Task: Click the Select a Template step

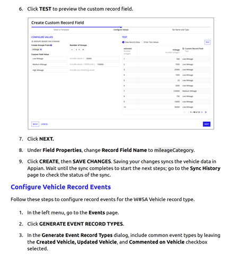Action: [x=61, y=30]
